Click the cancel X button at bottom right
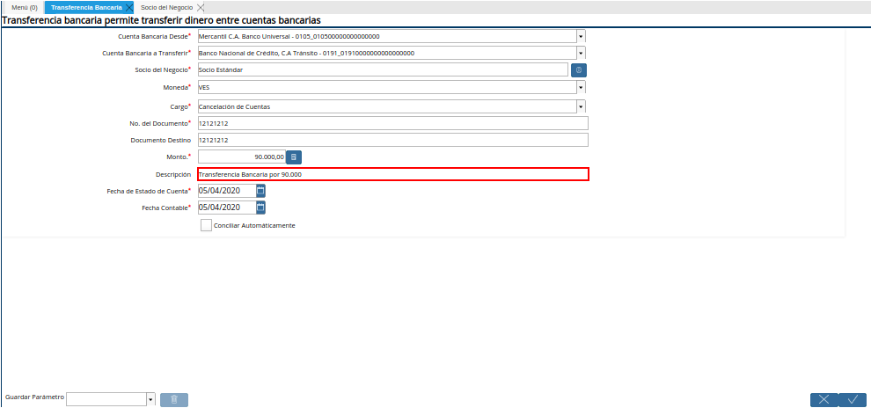871x408 pixels. pyautogui.click(x=823, y=400)
